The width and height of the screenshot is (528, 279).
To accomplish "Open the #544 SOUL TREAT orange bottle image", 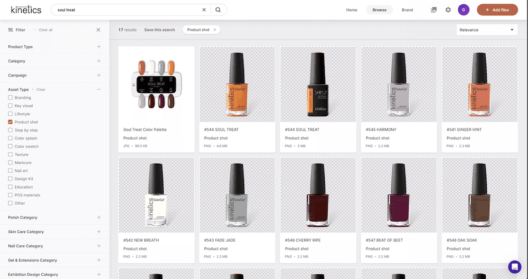I will tap(237, 84).
